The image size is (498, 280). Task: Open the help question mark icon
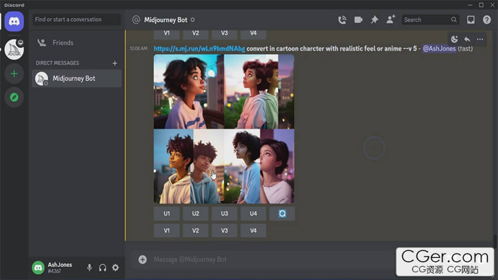[x=487, y=20]
